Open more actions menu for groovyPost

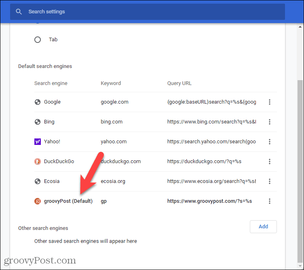tap(270, 201)
